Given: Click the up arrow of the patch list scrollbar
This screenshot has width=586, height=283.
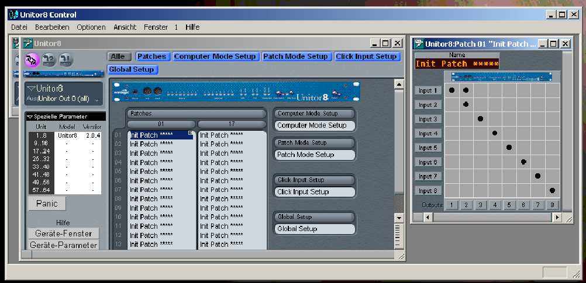Looking at the screenshot, I should (x=399, y=85).
